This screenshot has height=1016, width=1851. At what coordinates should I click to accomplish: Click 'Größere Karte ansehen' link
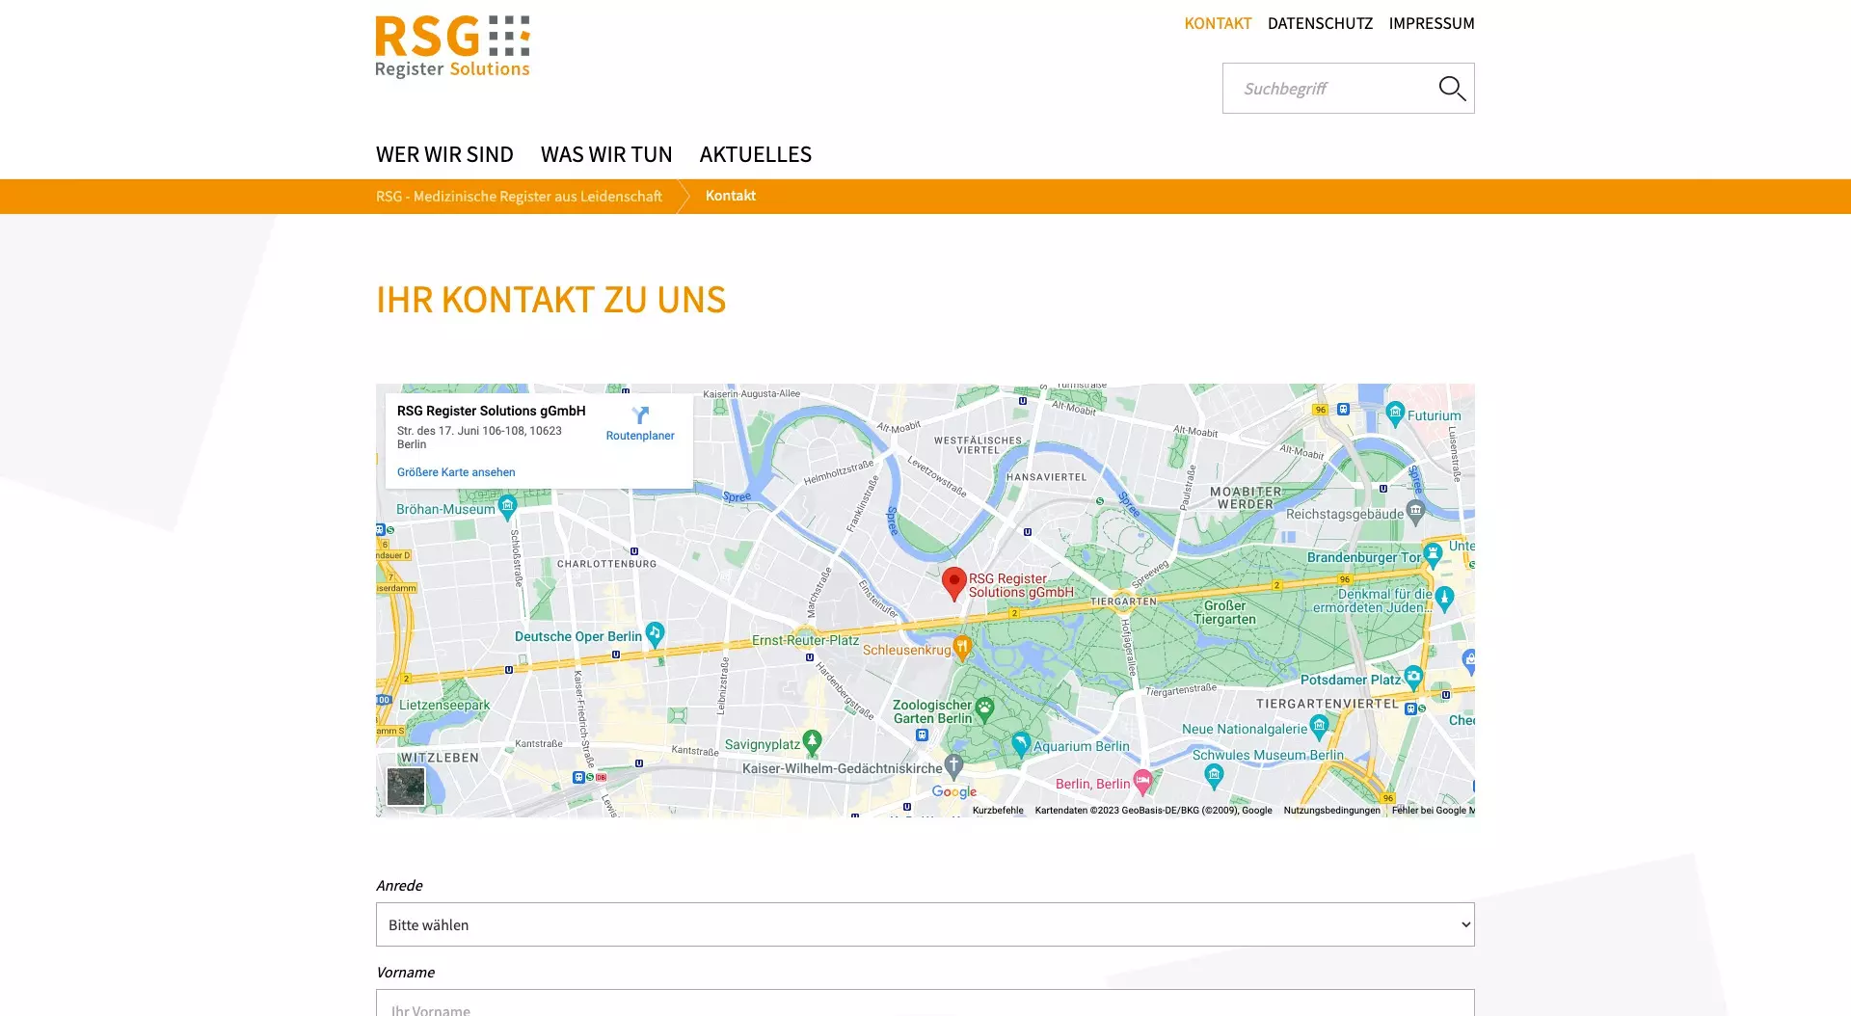coord(456,472)
